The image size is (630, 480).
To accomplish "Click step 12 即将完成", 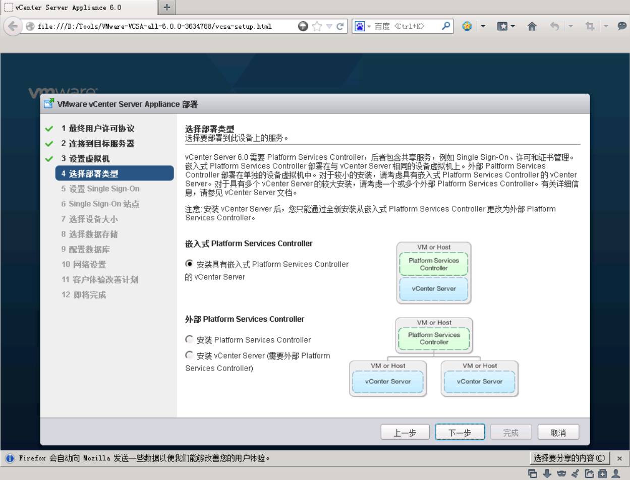I will tap(84, 294).
